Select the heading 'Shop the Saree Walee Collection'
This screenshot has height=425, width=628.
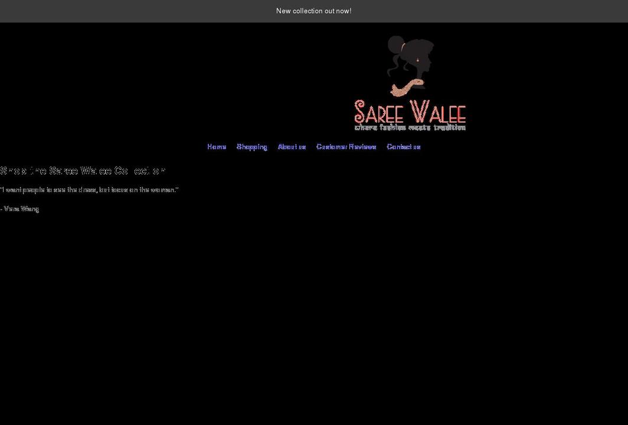83,171
